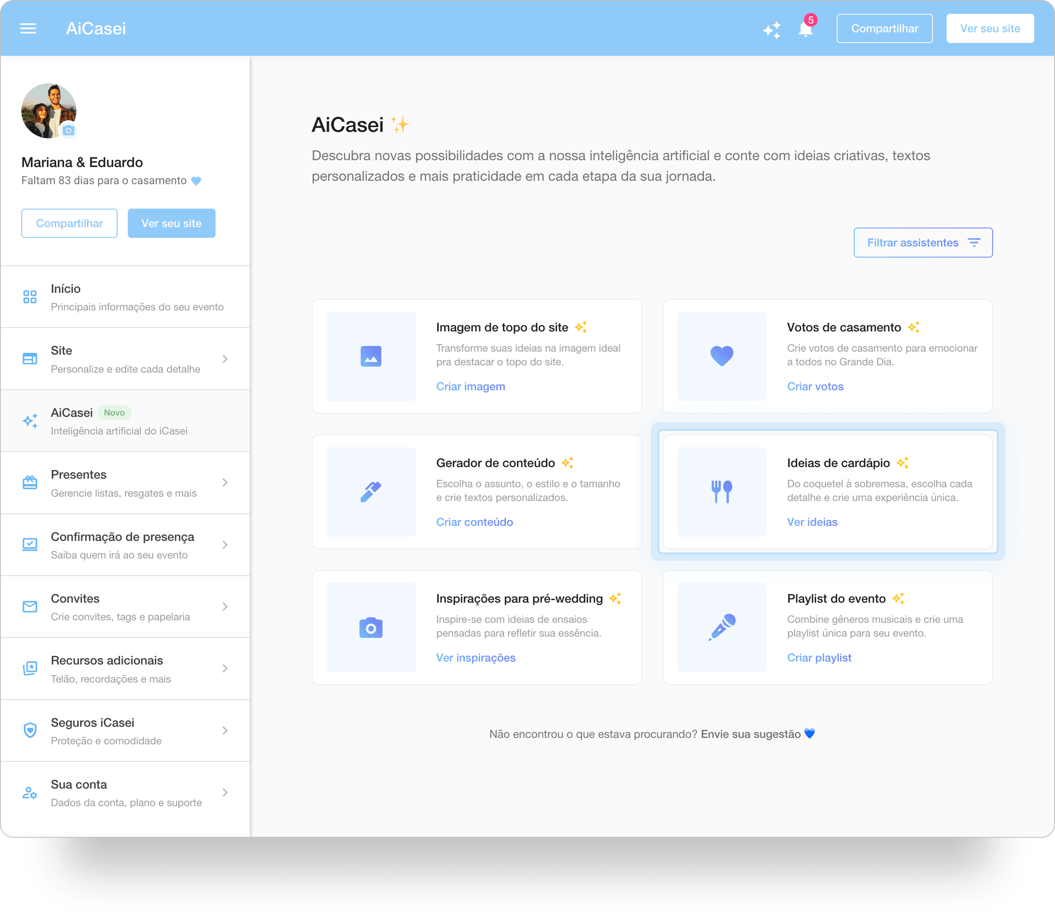Expand Confirmação de presença chevron

225,545
